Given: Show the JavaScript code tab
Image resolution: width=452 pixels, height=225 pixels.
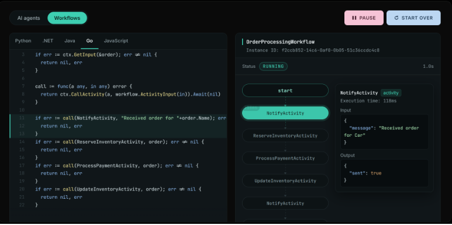Looking at the screenshot, I should pos(116,41).
